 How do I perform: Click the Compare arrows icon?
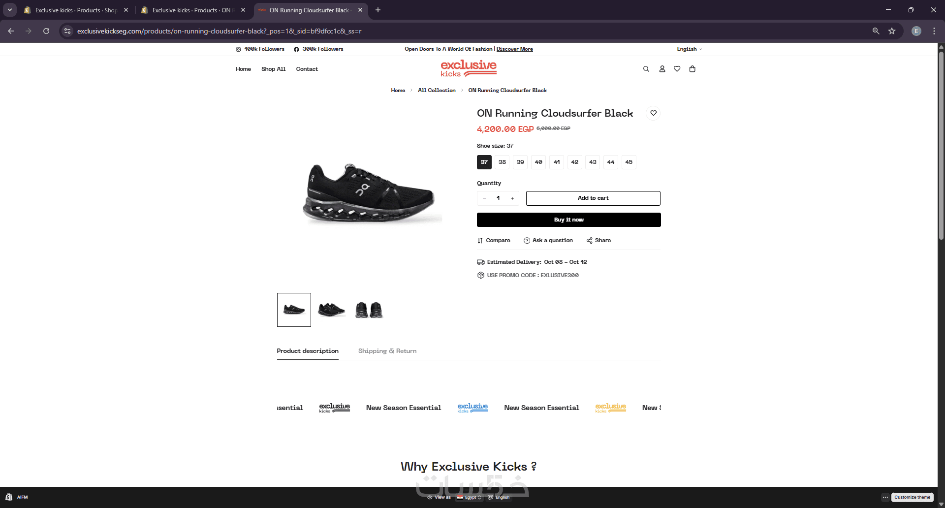480,241
